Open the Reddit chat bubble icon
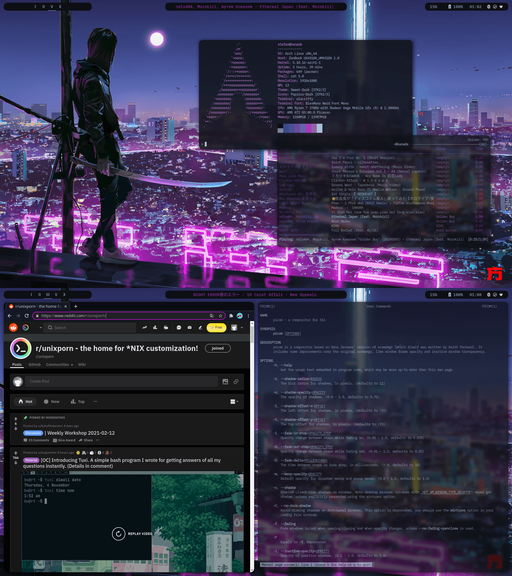 [x=179, y=327]
